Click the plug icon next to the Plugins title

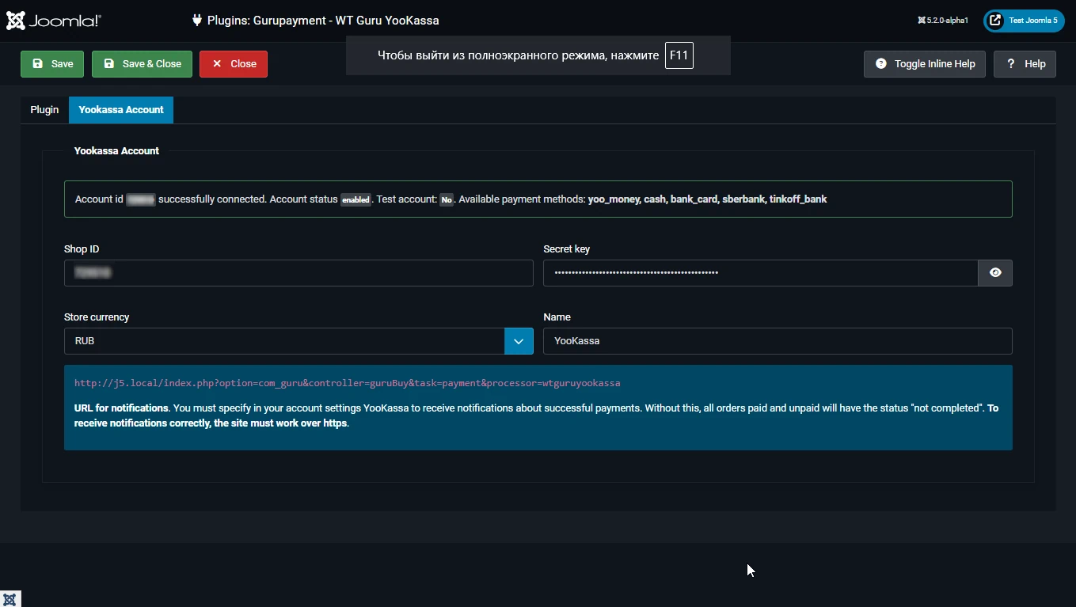[197, 21]
